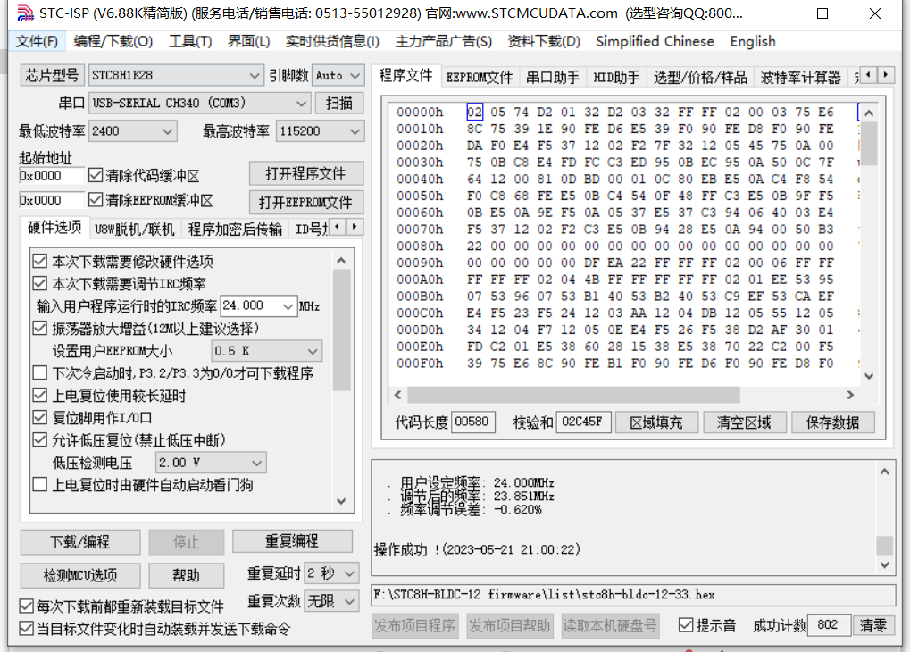910x652 pixels.
Task: Open 文件(F) menu
Action: (37, 41)
